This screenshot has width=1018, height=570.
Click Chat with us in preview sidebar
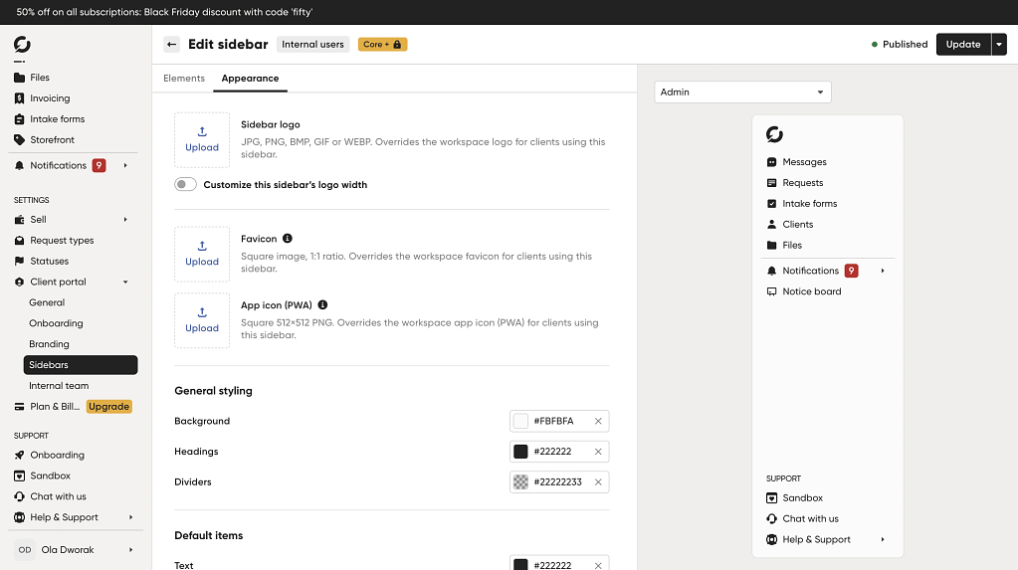[810, 518]
